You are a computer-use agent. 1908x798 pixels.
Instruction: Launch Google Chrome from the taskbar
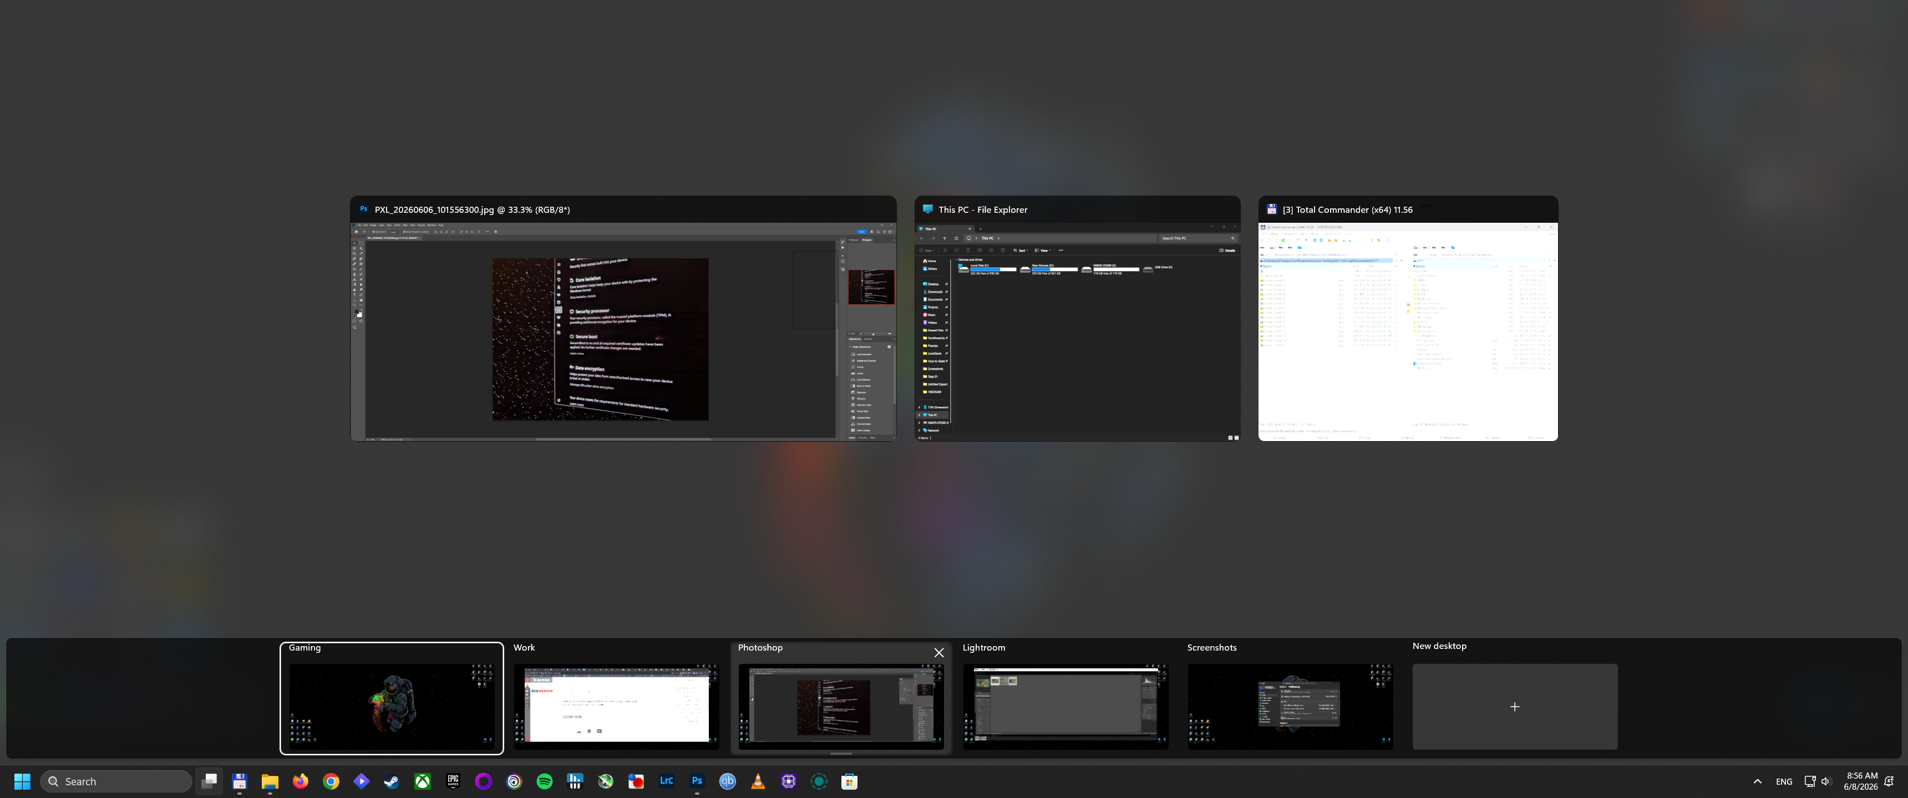tap(331, 781)
